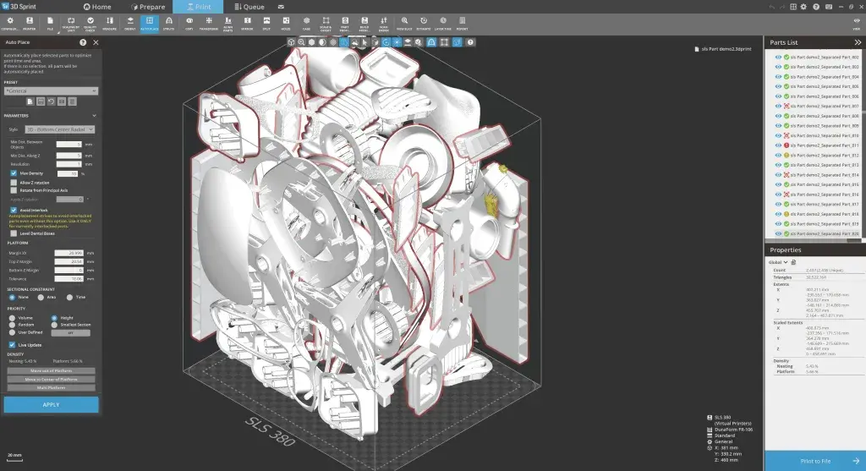Select the Volume priority radio button
The height and width of the screenshot is (471, 866).
[x=12, y=318]
